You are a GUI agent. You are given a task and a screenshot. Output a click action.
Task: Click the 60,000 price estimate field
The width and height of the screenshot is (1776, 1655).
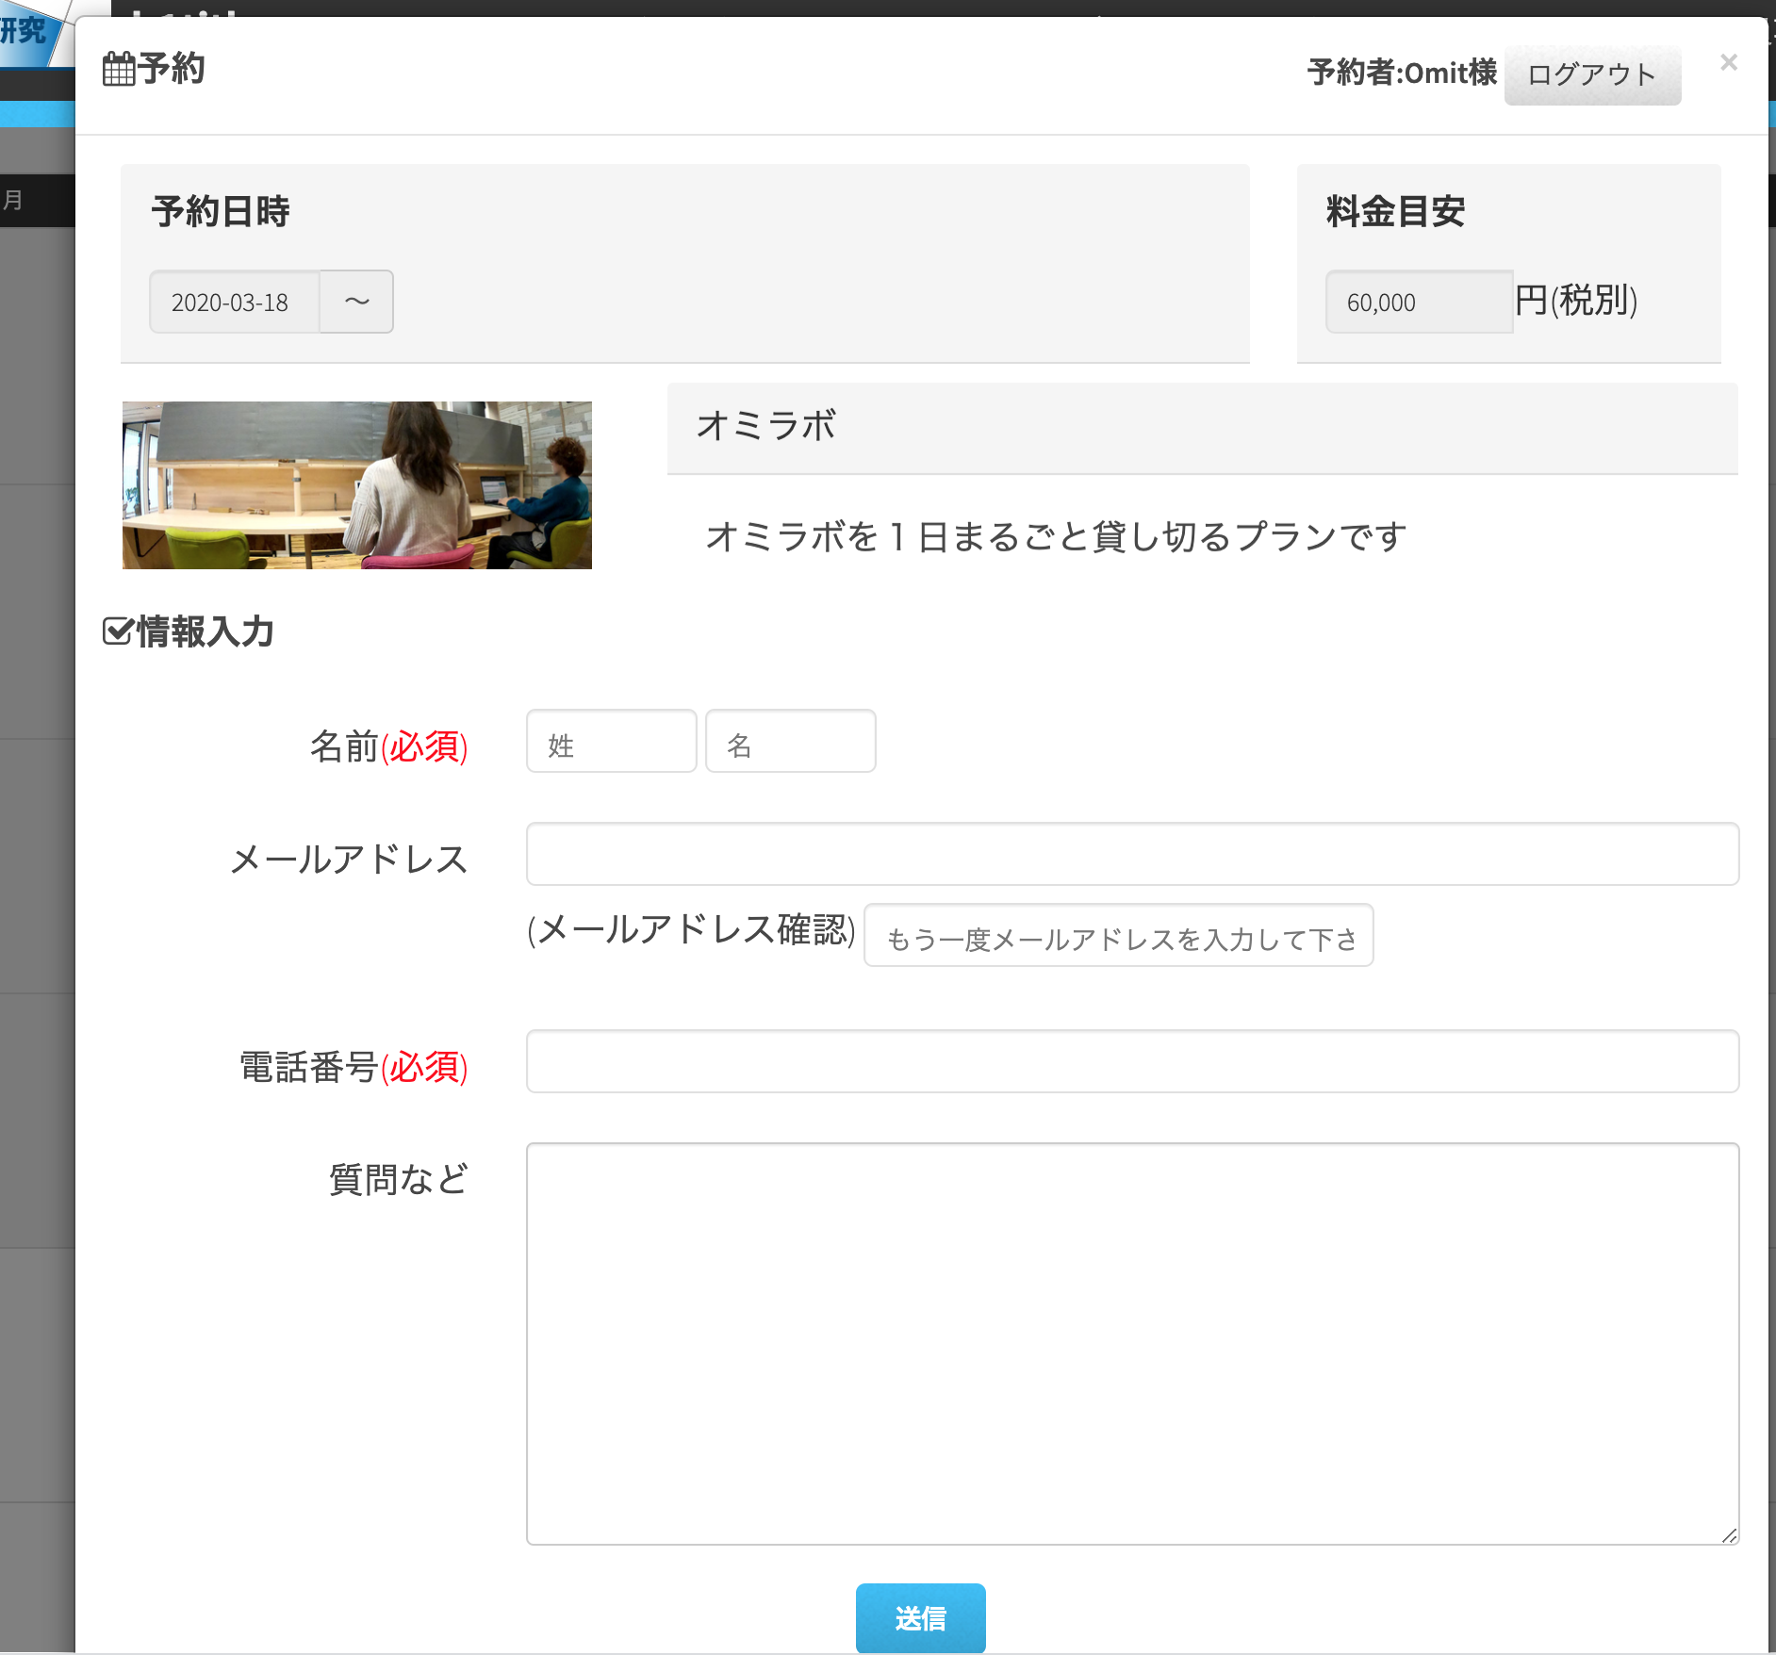[x=1418, y=303]
